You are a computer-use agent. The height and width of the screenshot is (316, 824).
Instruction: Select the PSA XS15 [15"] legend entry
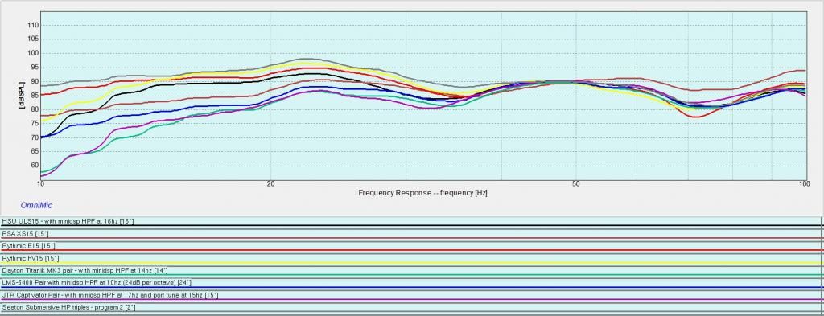410,234
